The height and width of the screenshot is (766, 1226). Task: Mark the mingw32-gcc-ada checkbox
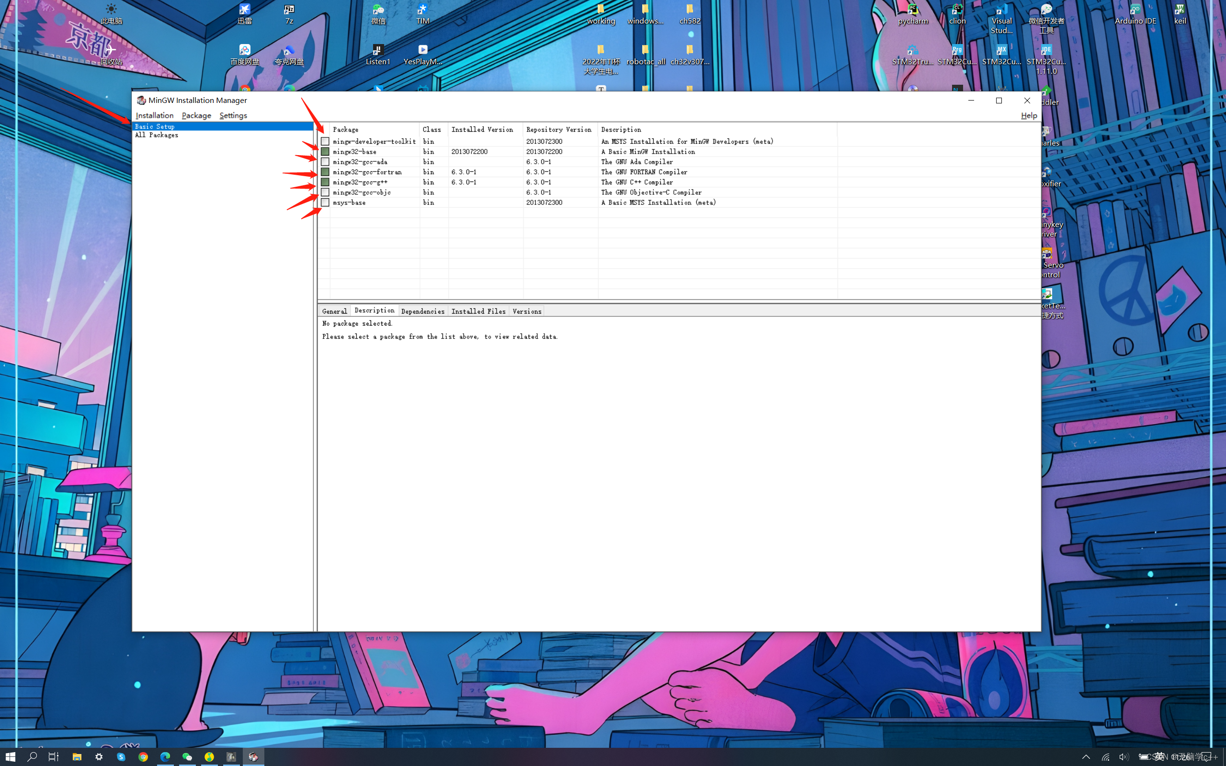coord(325,162)
